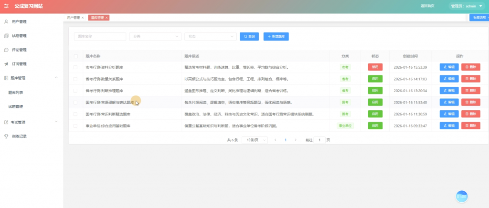This screenshot has width=489, height=208.
Task: Edit the 国考行测-言语理解与表达题库 row
Action: 449,102
